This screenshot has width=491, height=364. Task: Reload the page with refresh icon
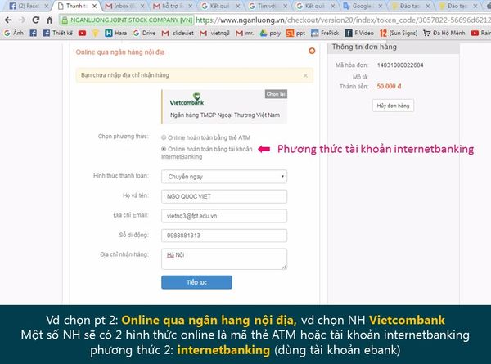pos(36,20)
